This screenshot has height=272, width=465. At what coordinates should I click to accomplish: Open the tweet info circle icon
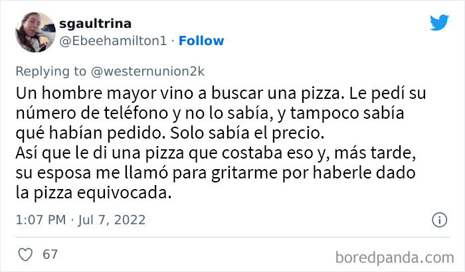[439, 220]
